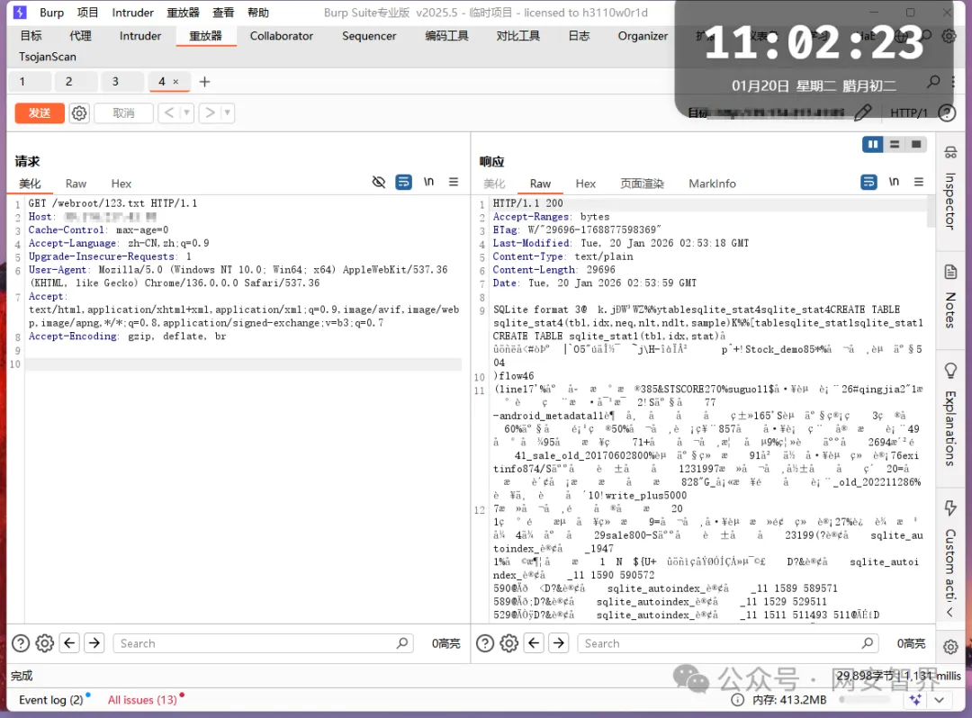Open the Intruder main tab
Screen dimensions: 972x718
140,36
